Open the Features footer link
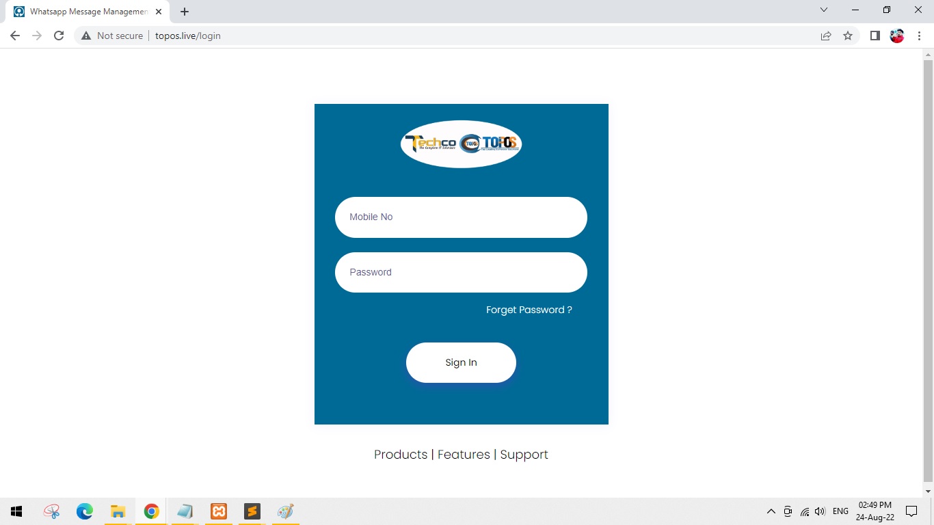 click(464, 455)
